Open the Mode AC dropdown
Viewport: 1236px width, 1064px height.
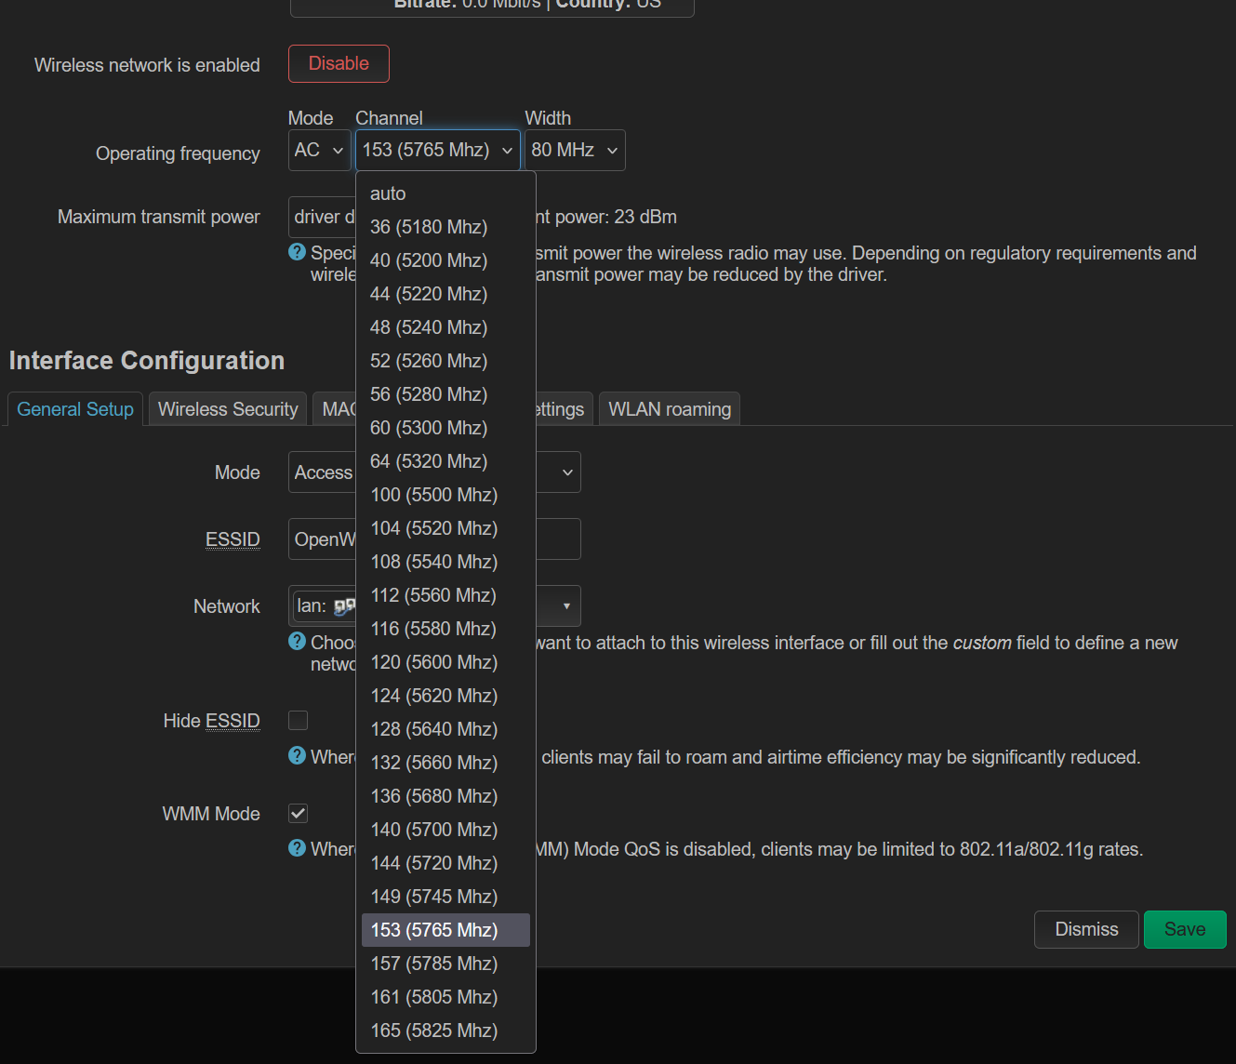point(319,150)
